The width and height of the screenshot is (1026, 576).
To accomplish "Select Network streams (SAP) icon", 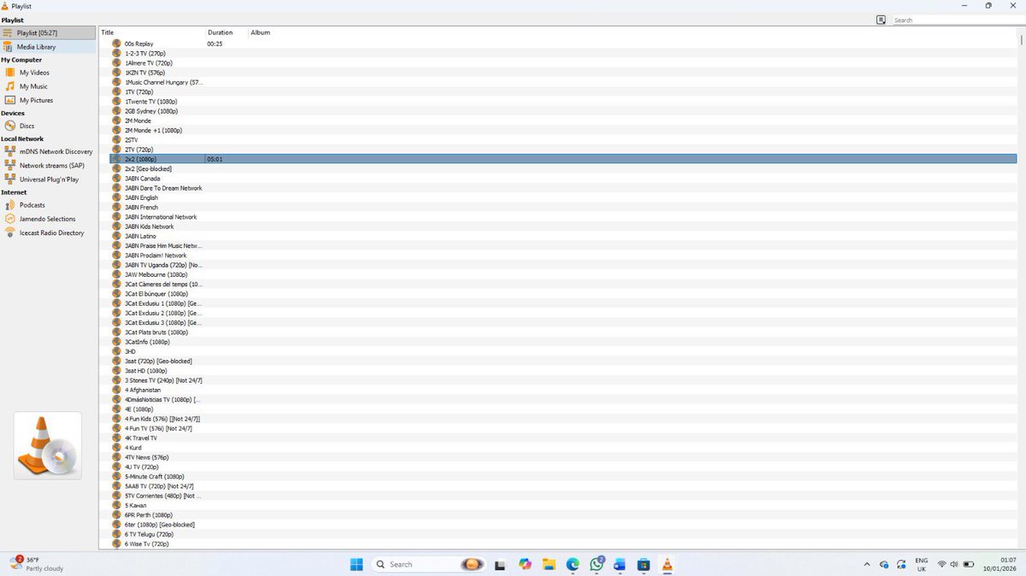I will (x=10, y=165).
